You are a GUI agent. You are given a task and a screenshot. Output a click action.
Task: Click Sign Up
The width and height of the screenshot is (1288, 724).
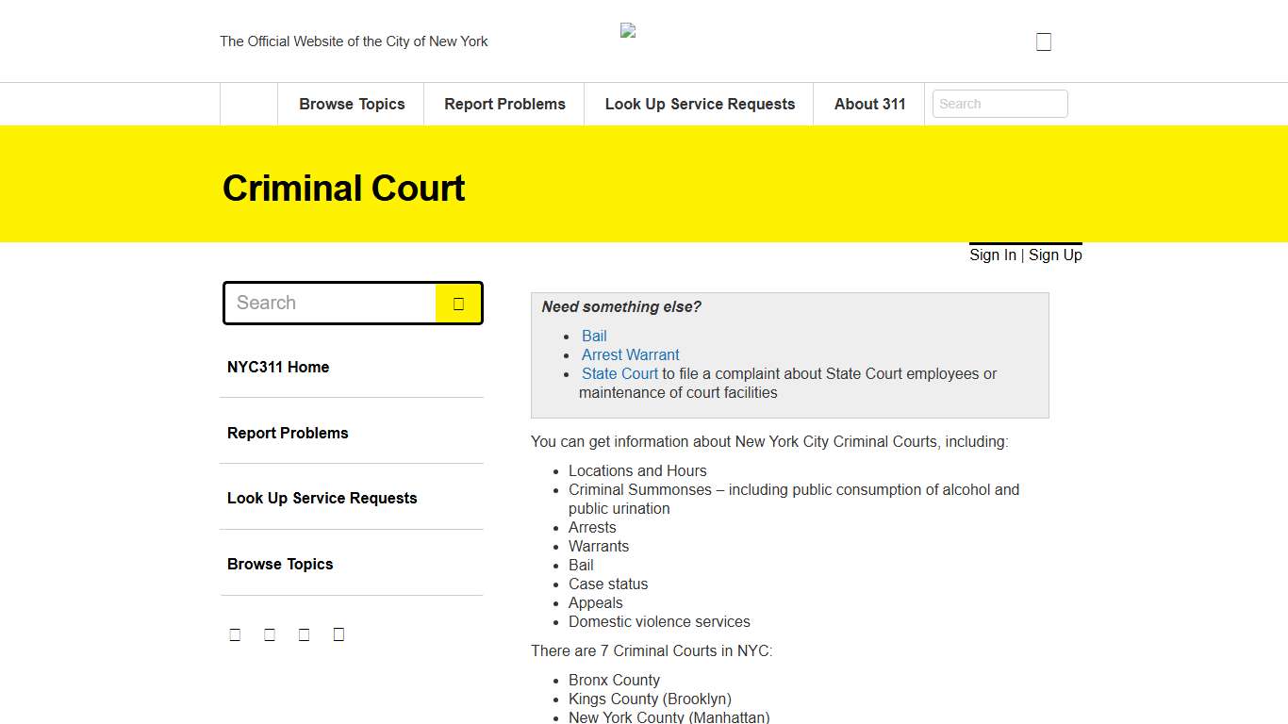[x=1054, y=255]
